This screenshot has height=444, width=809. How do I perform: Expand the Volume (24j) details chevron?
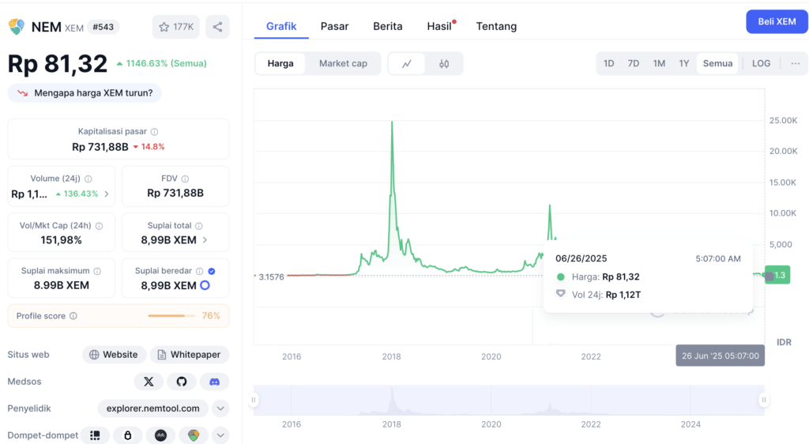click(107, 194)
